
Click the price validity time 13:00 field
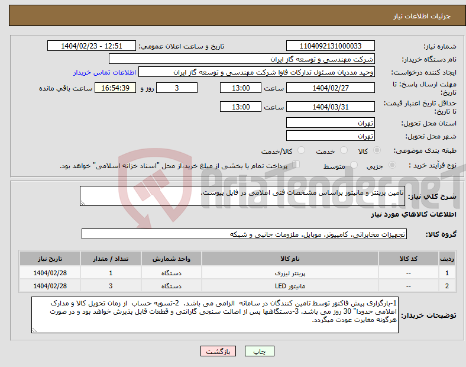click(x=241, y=107)
